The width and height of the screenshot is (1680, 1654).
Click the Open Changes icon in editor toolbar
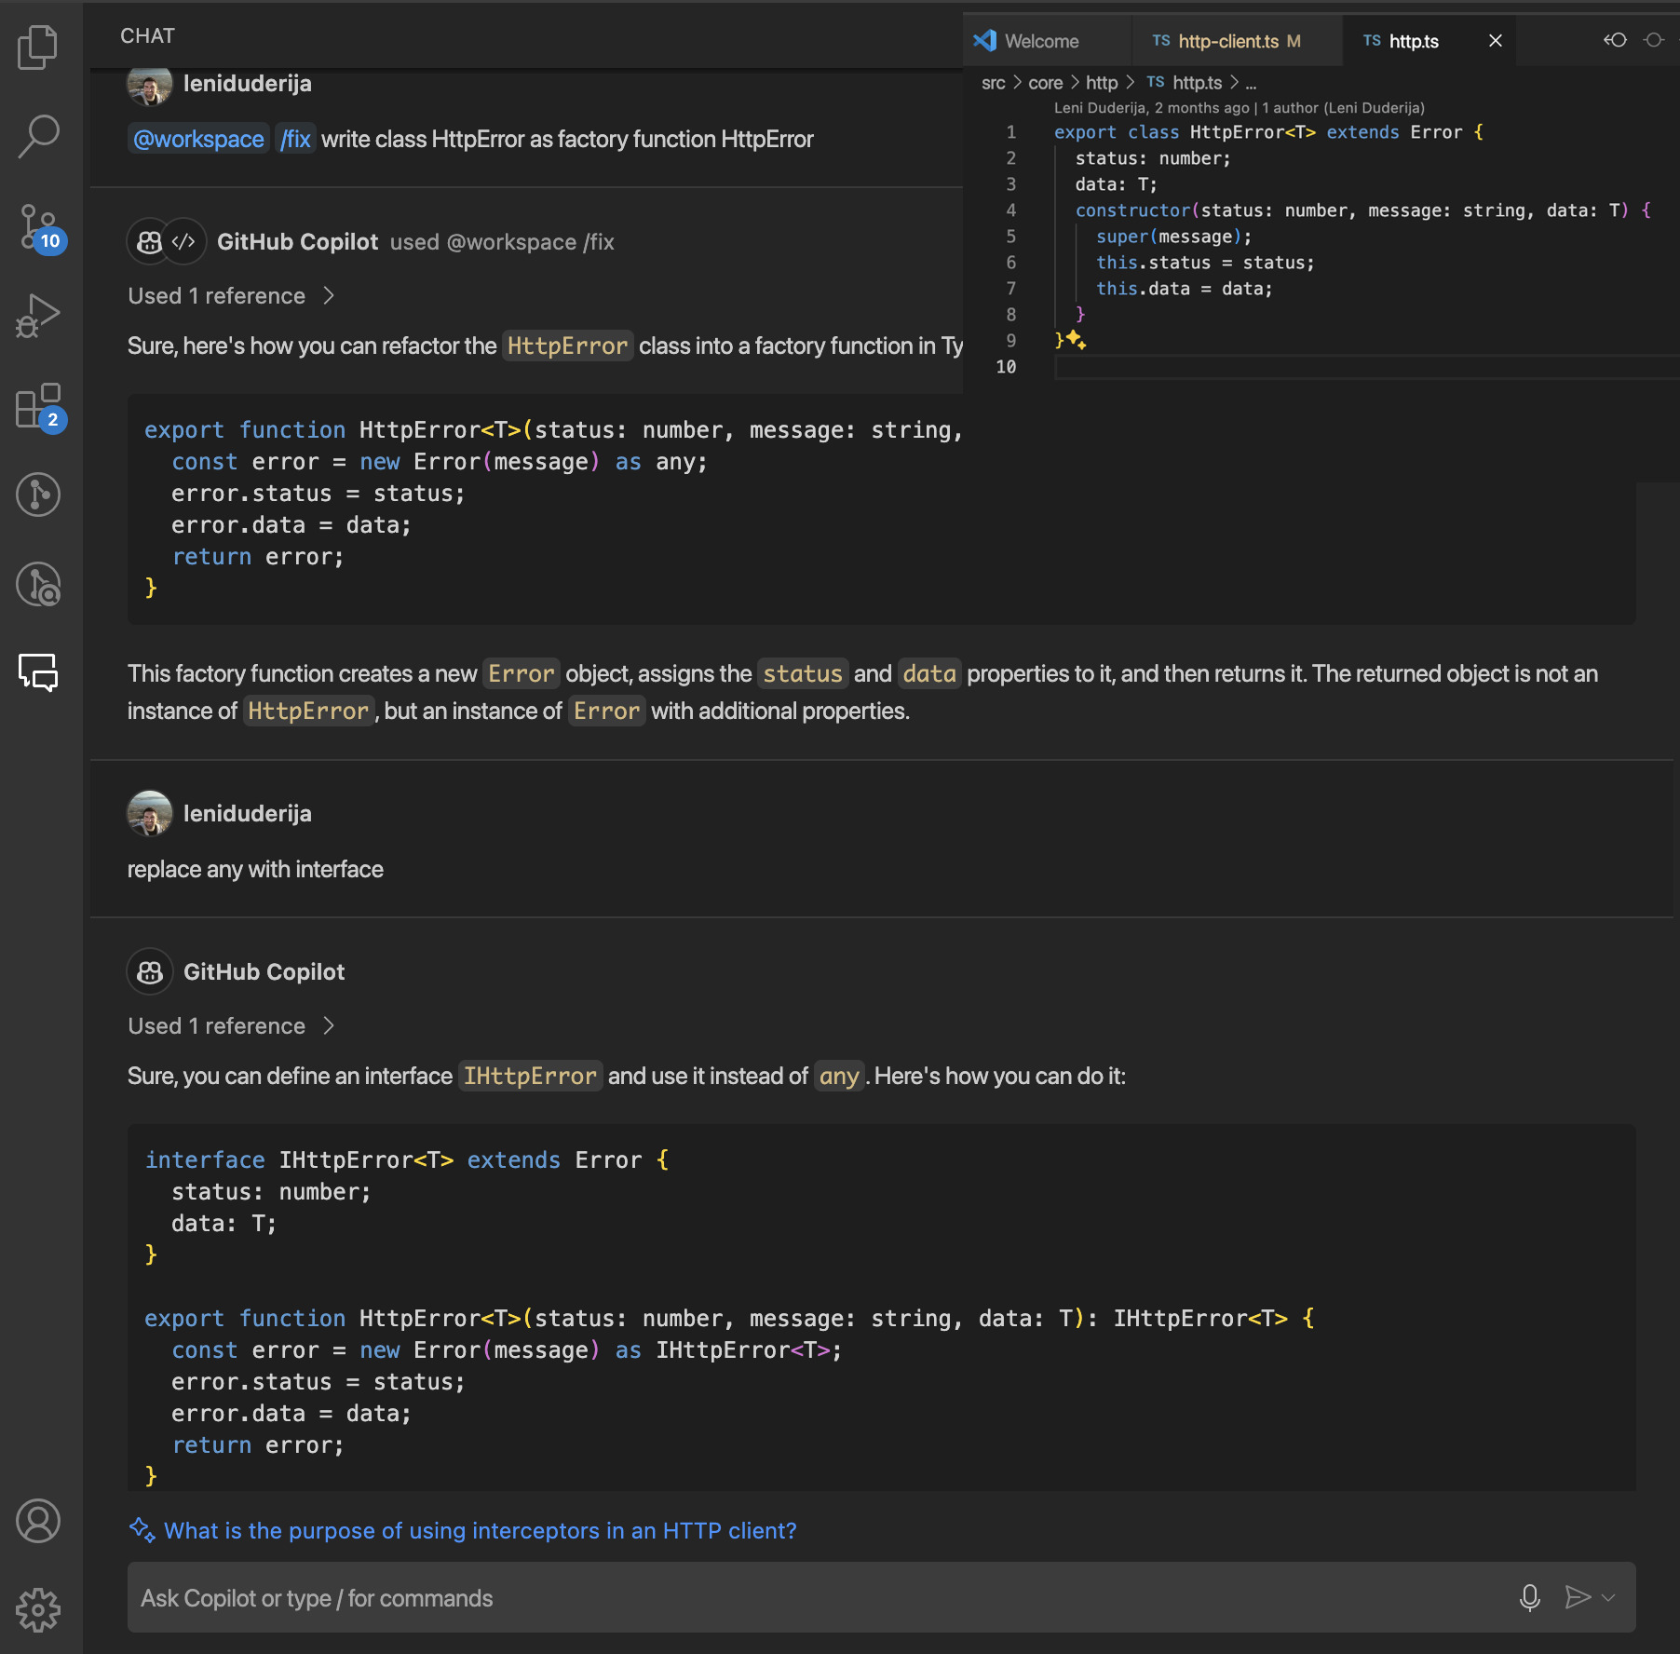[x=1617, y=40]
